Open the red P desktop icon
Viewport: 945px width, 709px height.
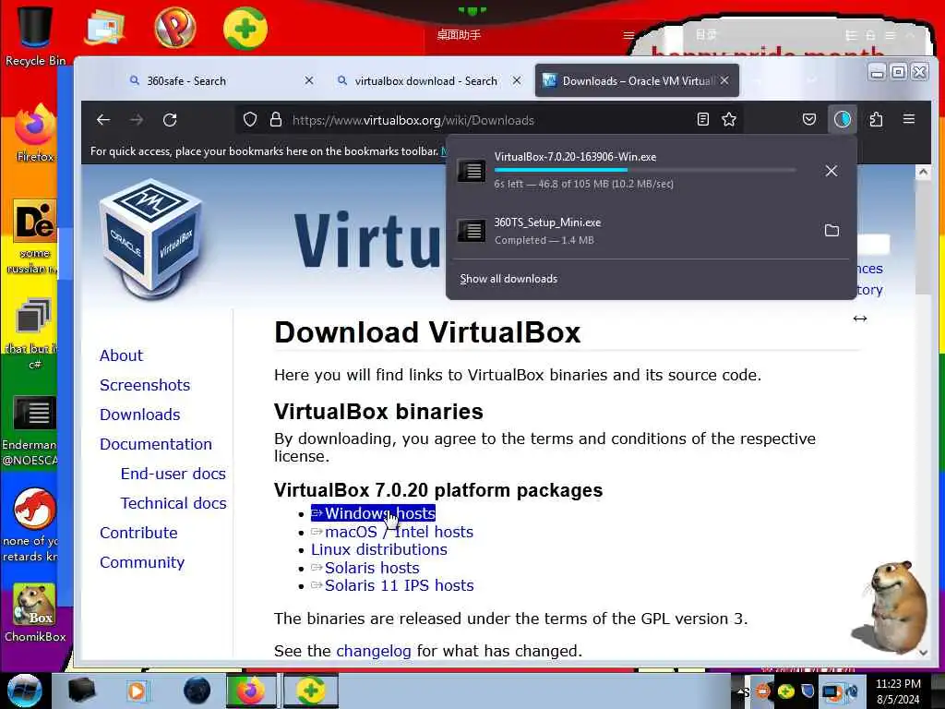(x=174, y=28)
